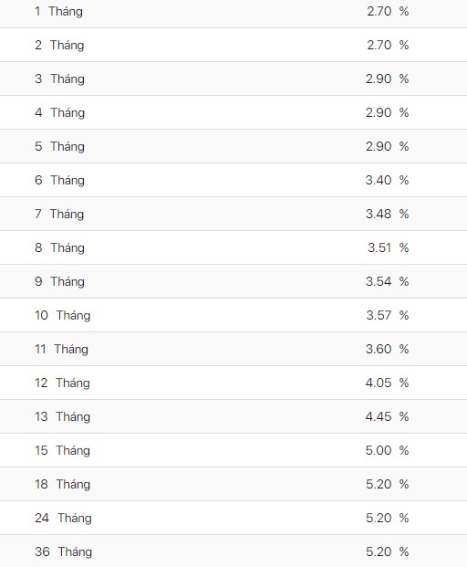Click the 12 Tháng term label
This screenshot has width=467, height=567.
pyautogui.click(x=62, y=383)
